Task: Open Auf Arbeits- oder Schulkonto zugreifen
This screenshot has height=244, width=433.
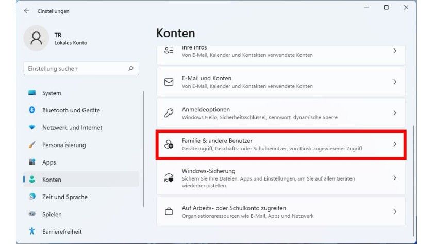Action: pos(281,212)
